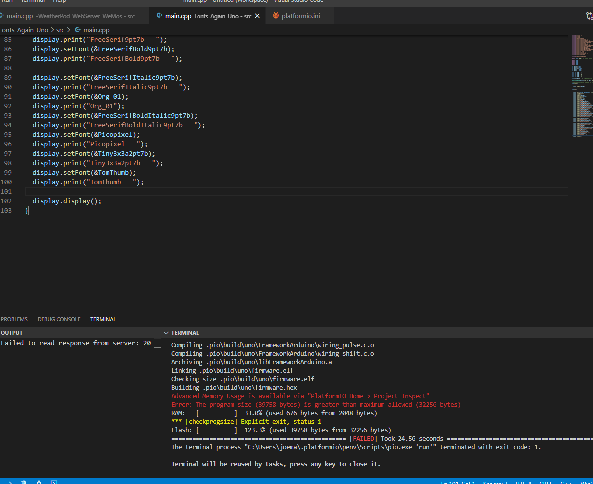Click the open changes icon in editor toolbar
This screenshot has height=484, width=593.
[x=589, y=16]
